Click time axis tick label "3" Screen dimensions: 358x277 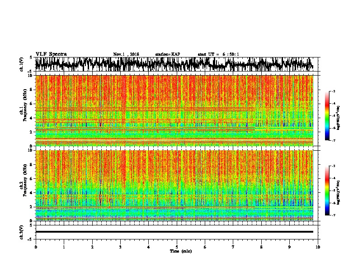click(x=120, y=247)
